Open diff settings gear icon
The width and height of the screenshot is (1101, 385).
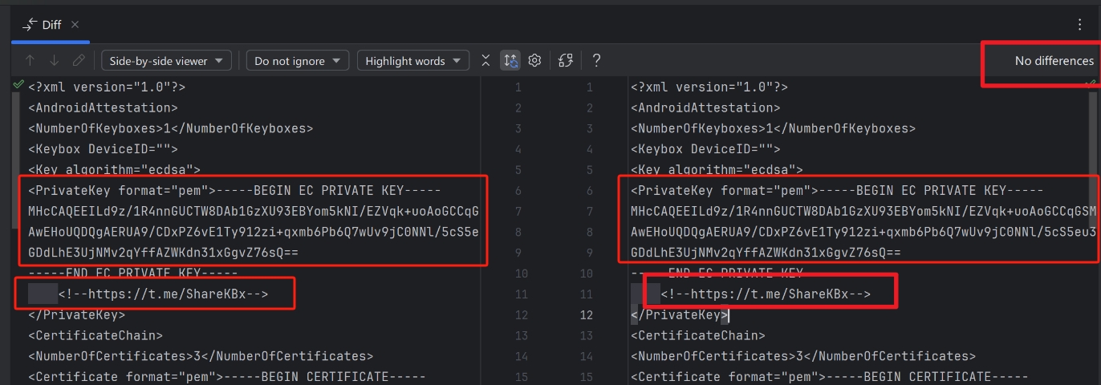point(534,61)
